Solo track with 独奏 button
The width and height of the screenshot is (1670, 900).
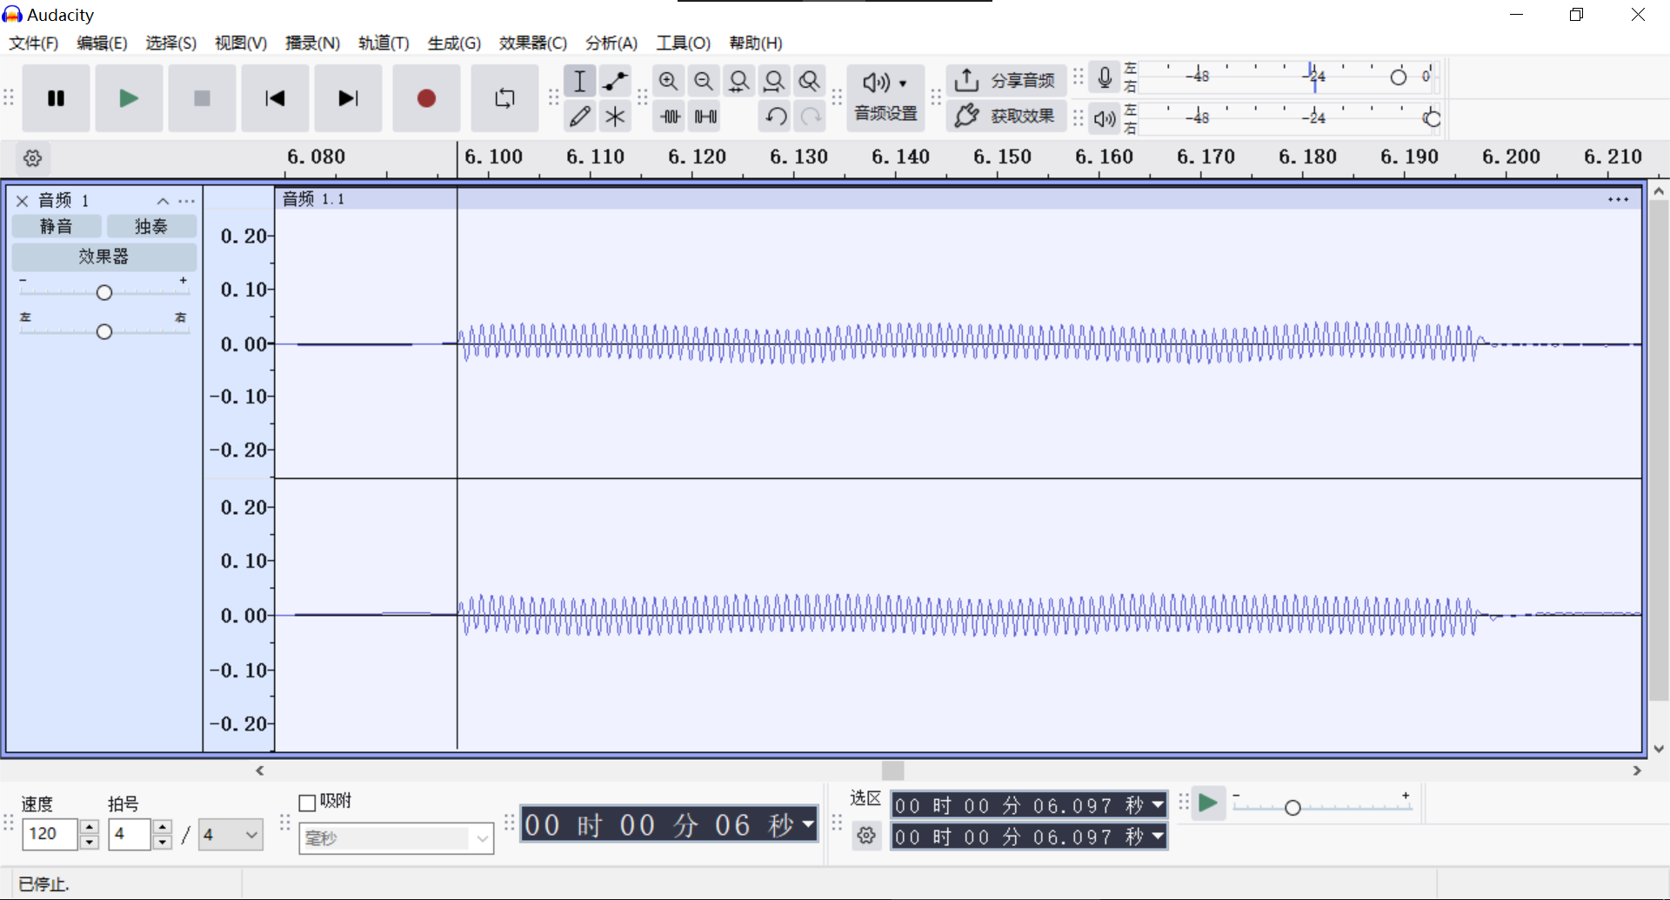tap(151, 226)
